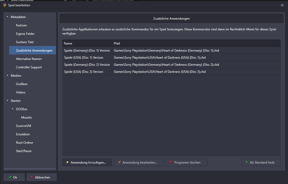Click path Heart of Darkness (USA) (Disc 1).chd
The height and width of the screenshot is (184, 288).
click(160, 58)
